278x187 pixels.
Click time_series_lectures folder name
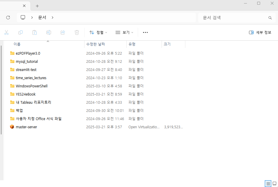[x=31, y=78]
